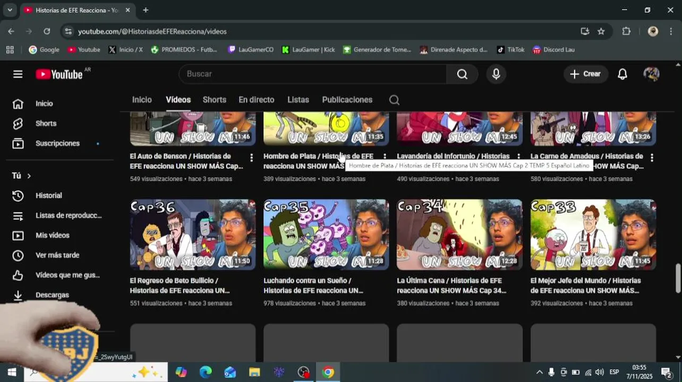Viewport: 682px width, 382px height.
Task: Open options for Hombre de Plata video
Action: tap(385, 157)
